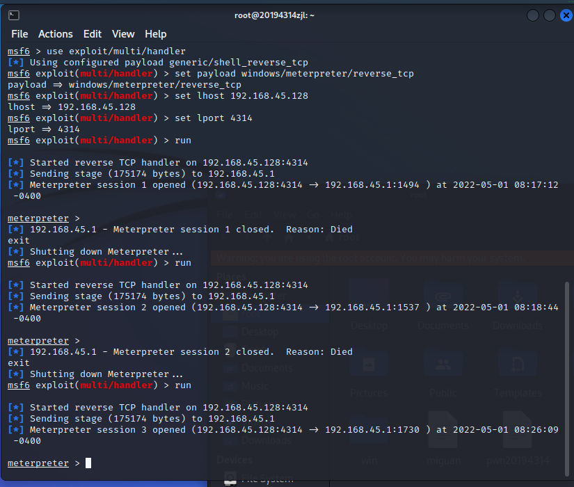Click 'Meterpreter session 3 opened' line
Screen dimensions: 574x487
coord(283,430)
